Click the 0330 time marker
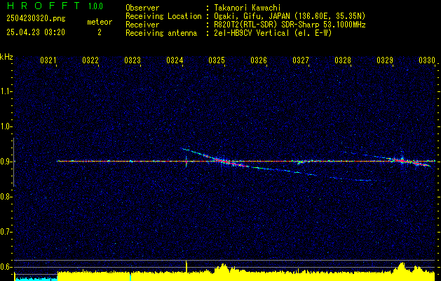The height and width of the screenshot is (281, 441). coord(427,60)
